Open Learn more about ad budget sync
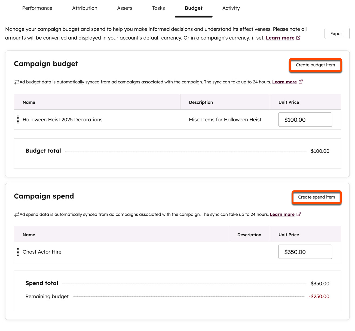 [x=284, y=82]
